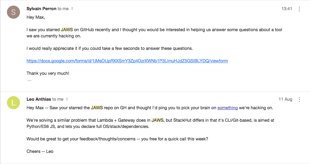Expand recipient details arrow on Sylvain's email
The width and height of the screenshot is (310, 164).
(x=72, y=9)
